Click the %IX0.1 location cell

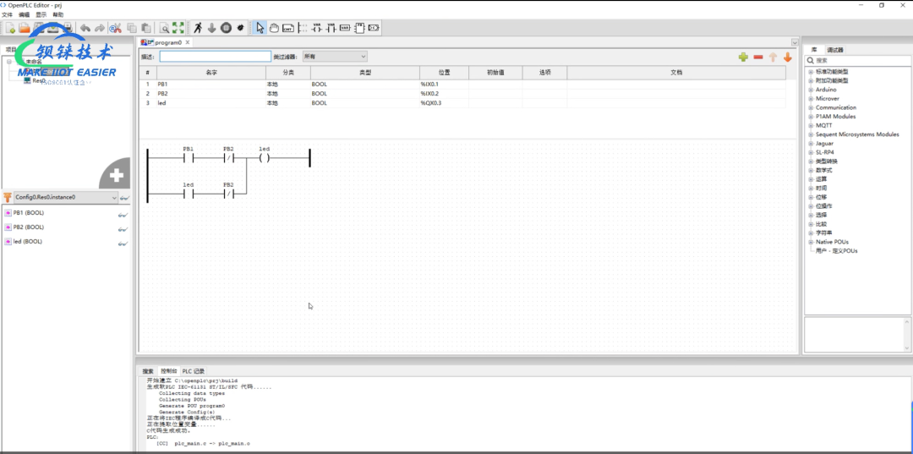click(x=445, y=85)
